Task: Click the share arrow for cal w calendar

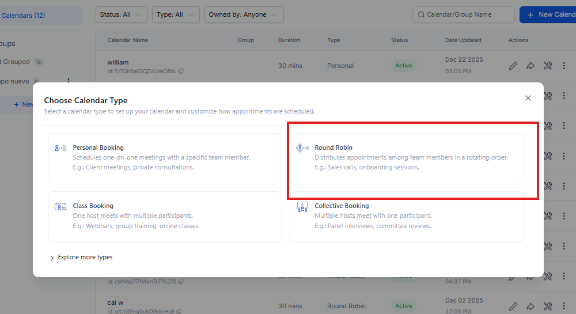Action: [530, 306]
